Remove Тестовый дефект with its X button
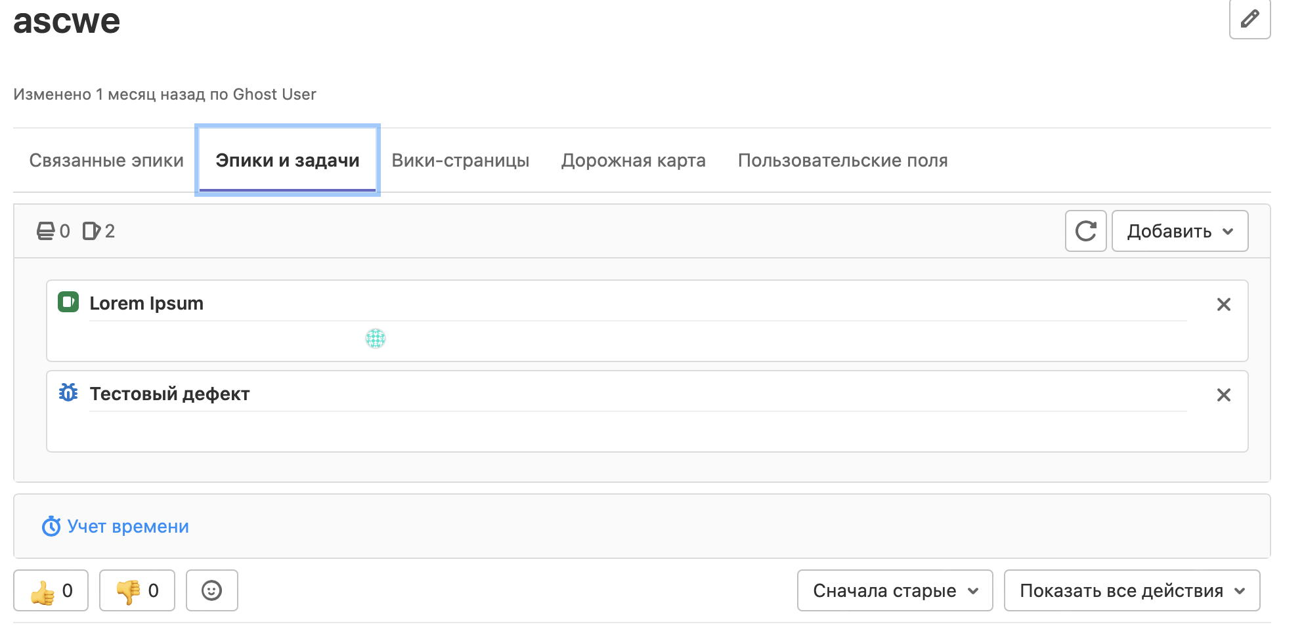The height and width of the screenshot is (635, 1304). [1224, 395]
